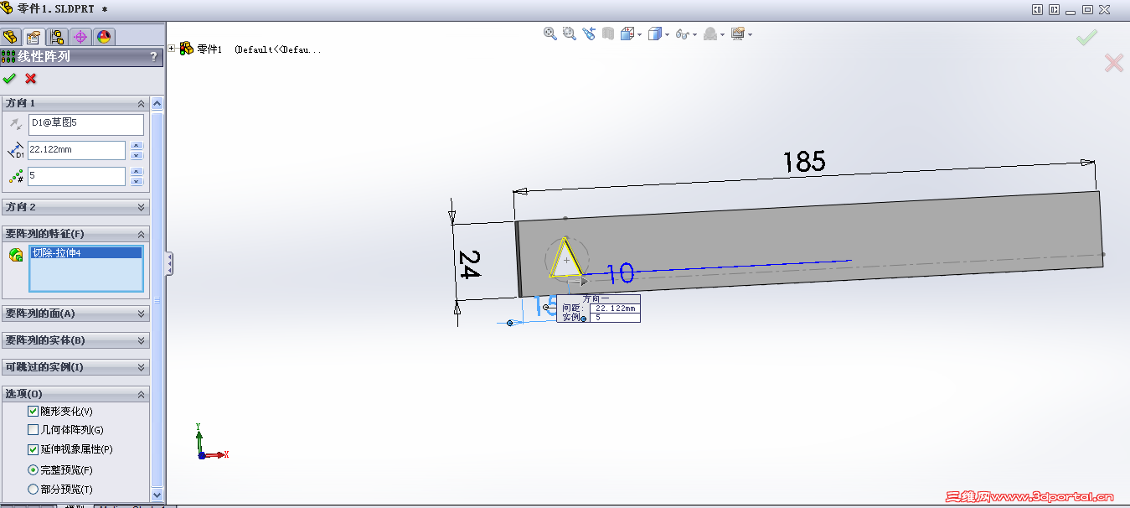This screenshot has width=1130, height=508.
Task: Click the 24 dimension text
Action: (470, 264)
